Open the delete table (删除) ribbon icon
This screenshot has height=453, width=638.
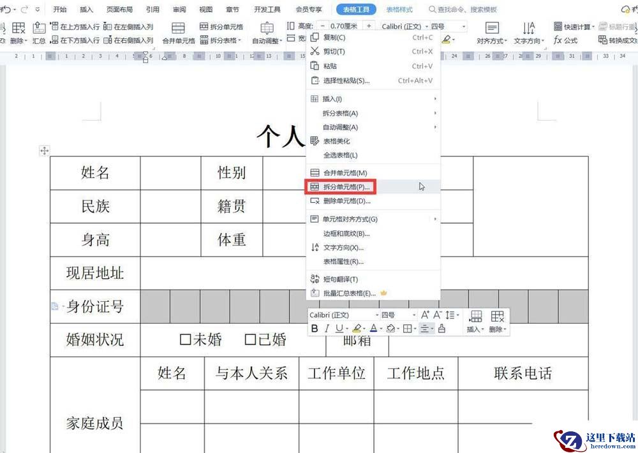[x=19, y=33]
